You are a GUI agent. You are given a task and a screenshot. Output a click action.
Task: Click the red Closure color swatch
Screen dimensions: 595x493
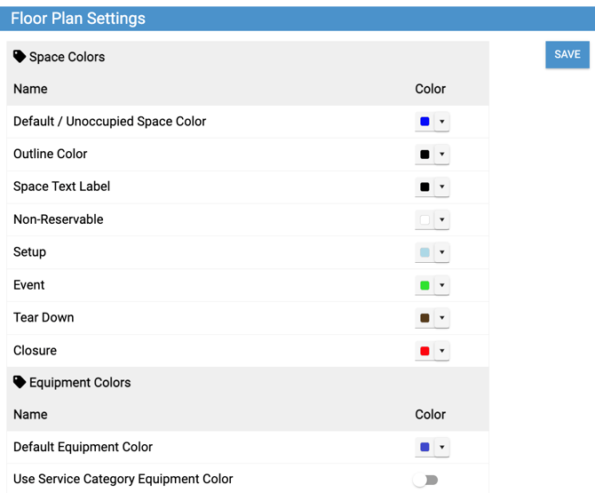424,351
